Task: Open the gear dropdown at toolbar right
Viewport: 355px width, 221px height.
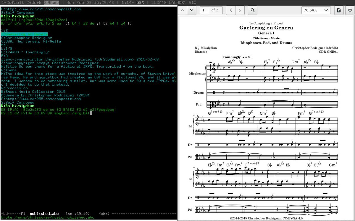Action: tap(350, 10)
